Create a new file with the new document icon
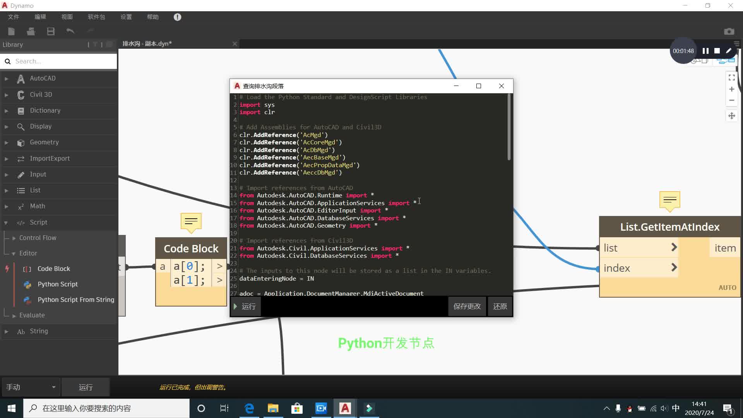 coord(11,31)
